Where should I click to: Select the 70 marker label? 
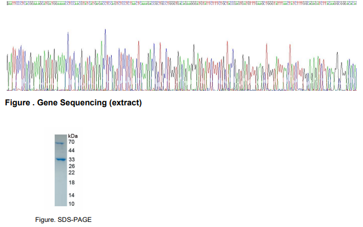click(72, 142)
